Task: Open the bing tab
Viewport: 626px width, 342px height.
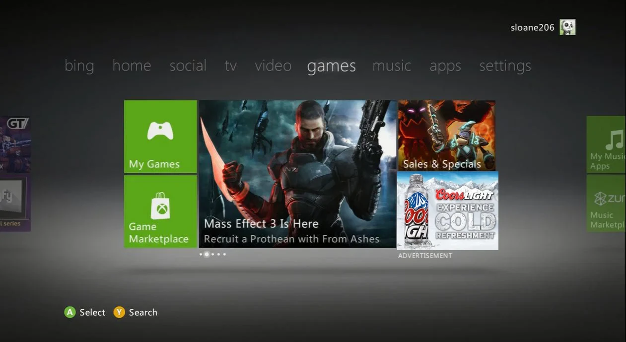Action: [79, 66]
